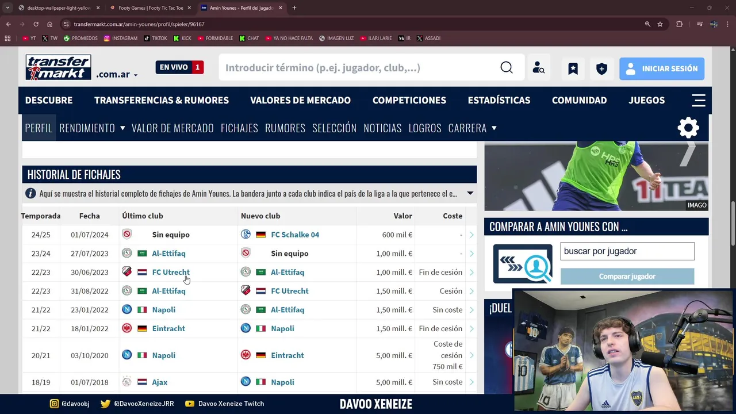Viewport: 736px width, 414px height.
Task: Open the ESTADÍSTICAS menu
Action: (499, 100)
